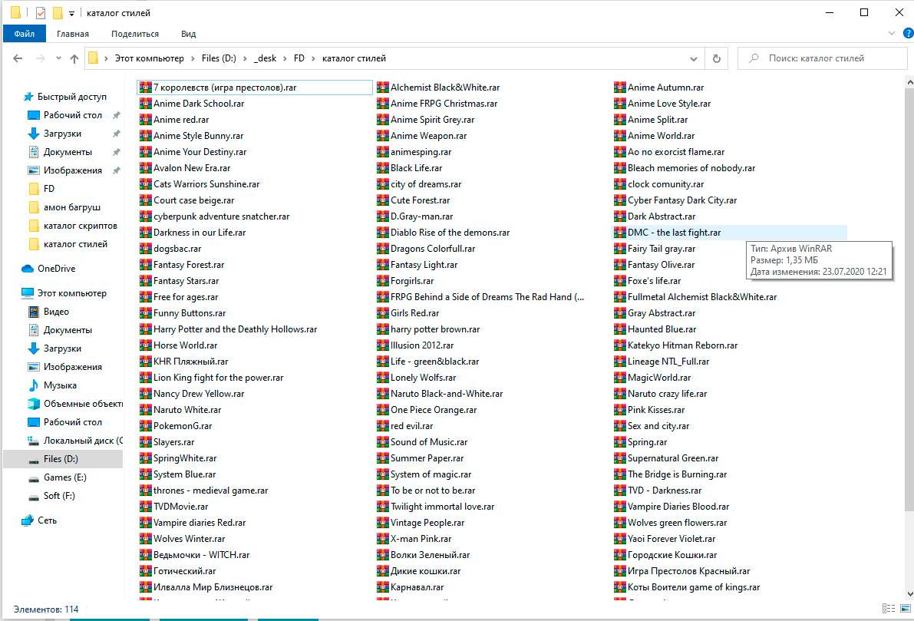Select the 'Supernatural Green.rar' archive icon

point(619,458)
